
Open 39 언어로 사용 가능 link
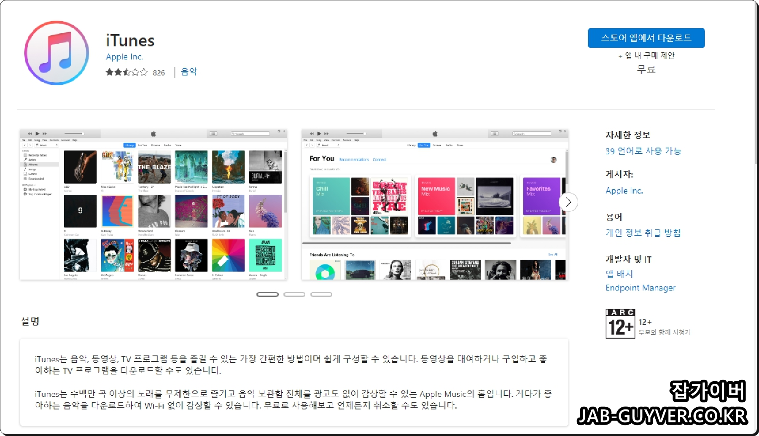pyautogui.click(x=643, y=151)
